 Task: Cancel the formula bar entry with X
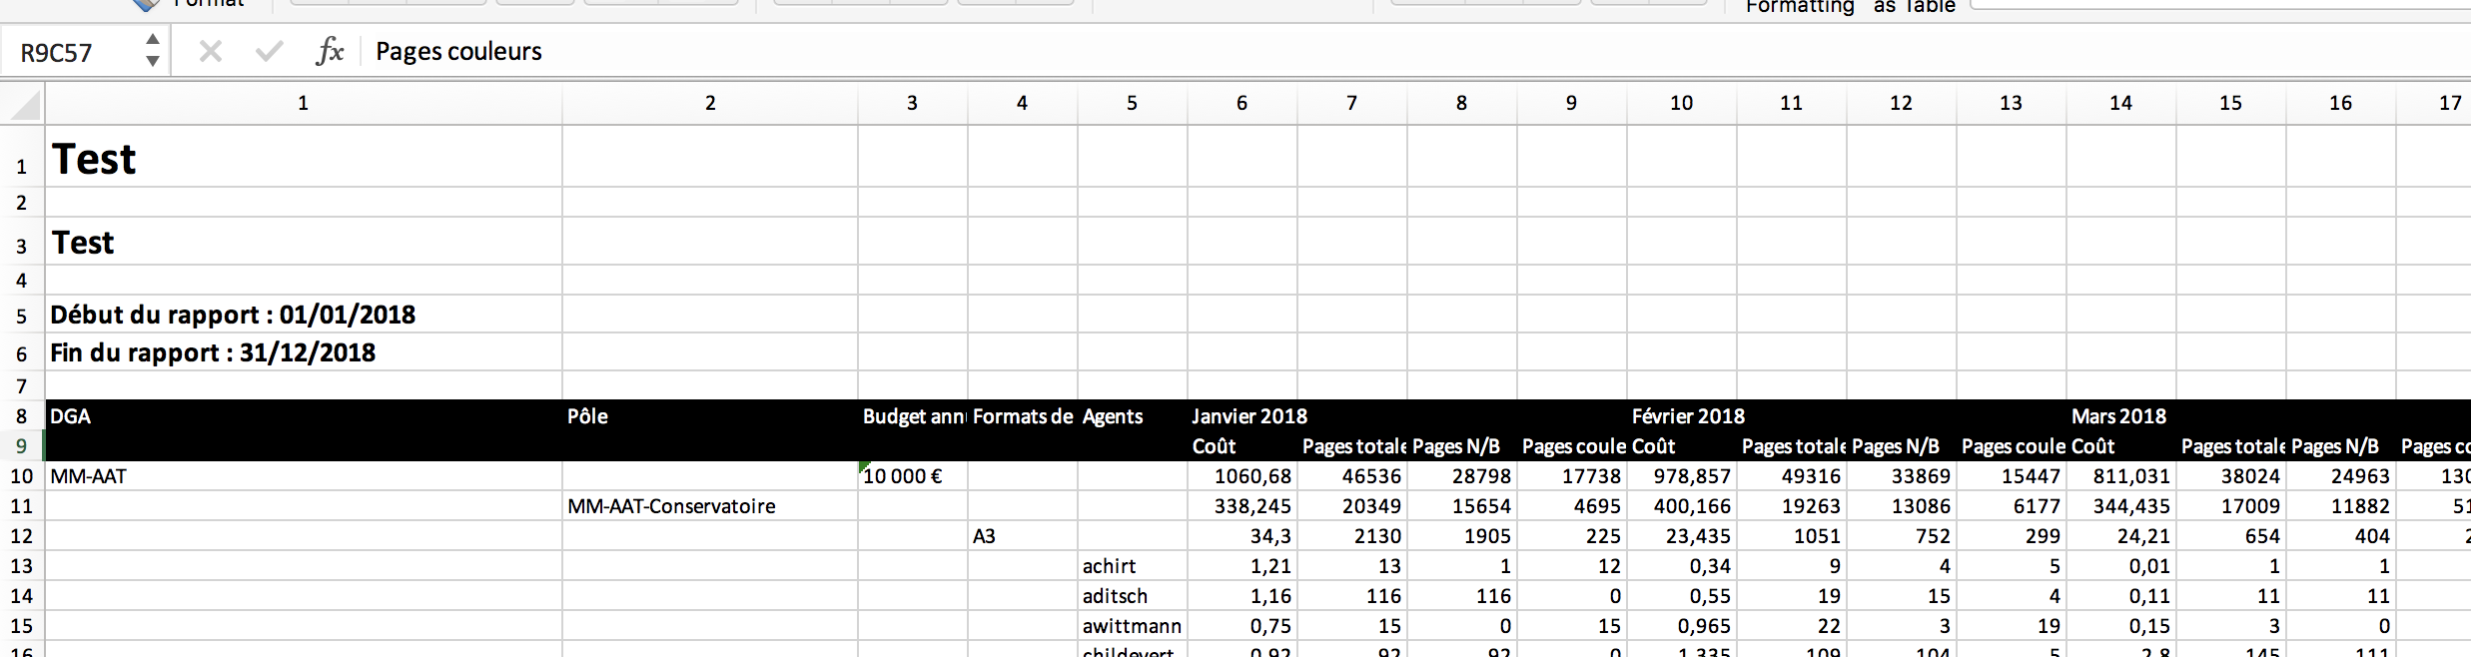pos(210,51)
